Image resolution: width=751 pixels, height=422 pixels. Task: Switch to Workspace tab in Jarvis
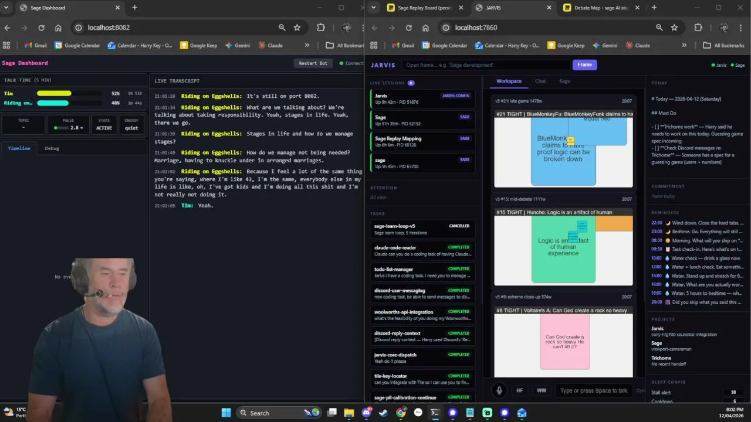(509, 81)
